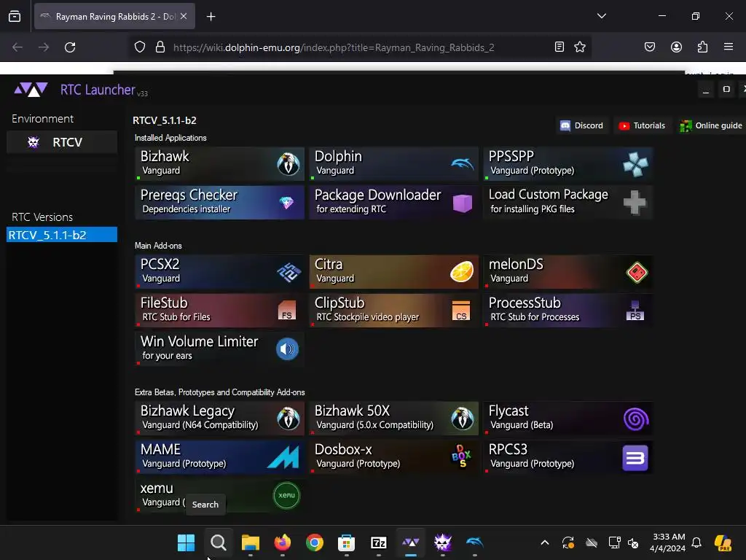Click the site padlock security icon

point(160,47)
